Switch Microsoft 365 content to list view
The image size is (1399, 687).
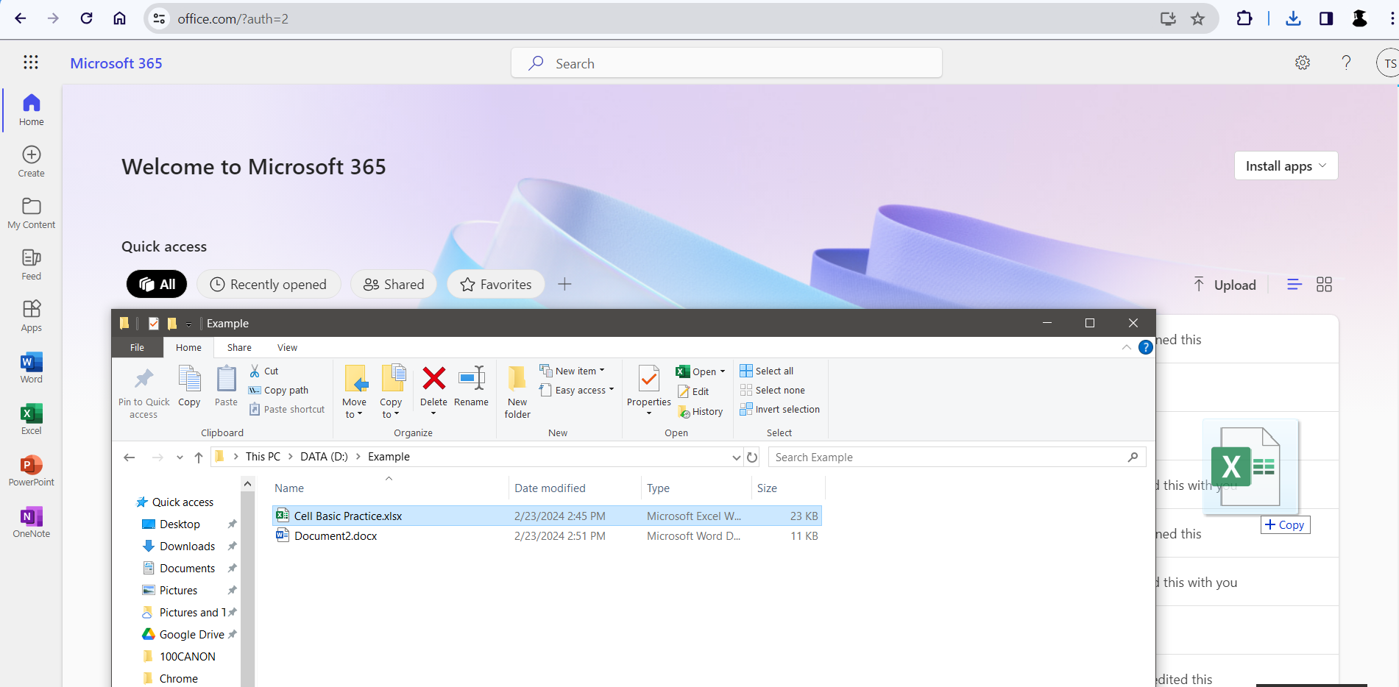click(1294, 285)
